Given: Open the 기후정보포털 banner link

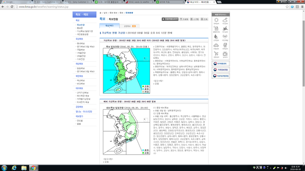Looking at the screenshot, I should tap(221, 70).
